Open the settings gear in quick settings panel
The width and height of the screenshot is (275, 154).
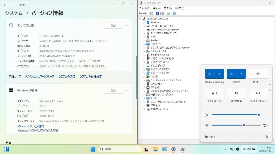[266, 137]
